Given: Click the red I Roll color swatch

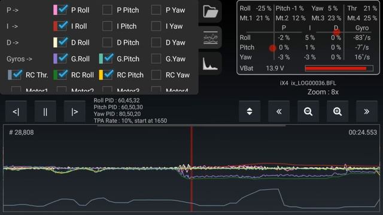Looking at the screenshot, I should [56, 26].
